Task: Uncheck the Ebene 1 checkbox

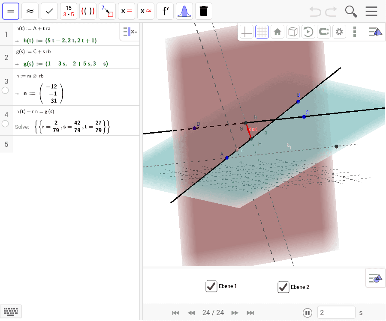Action: tap(211, 286)
